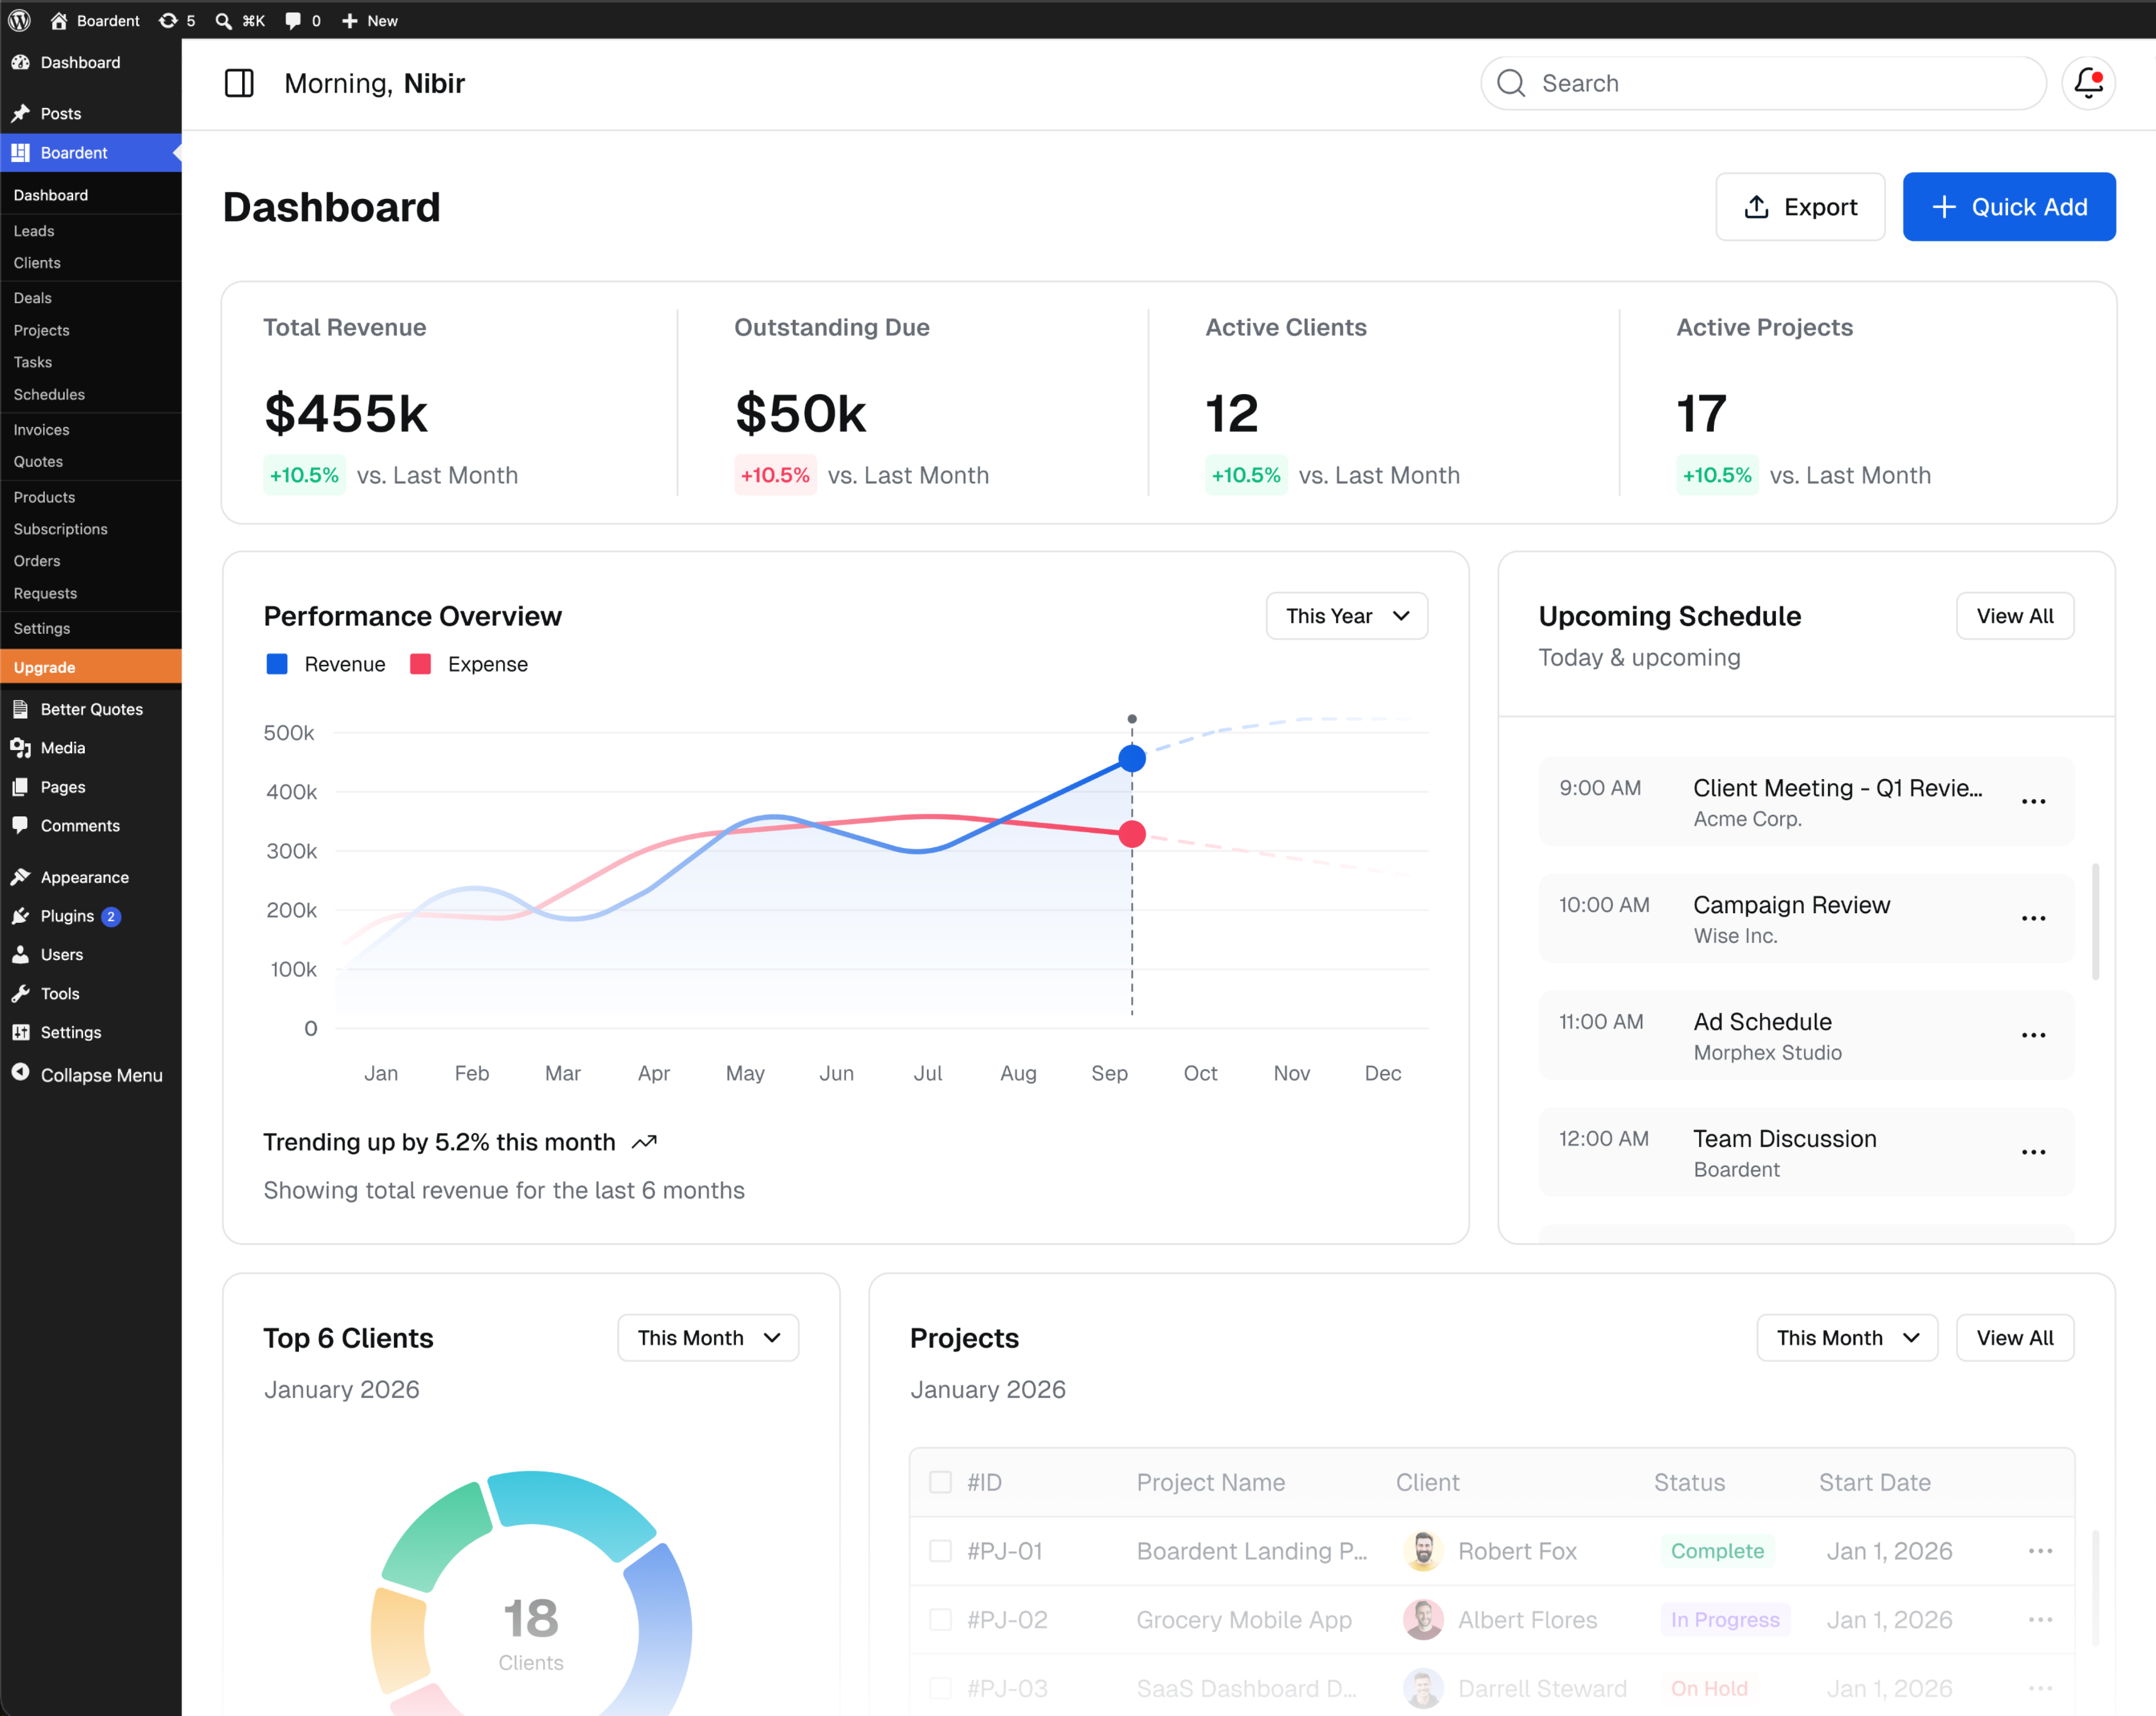Click the blue revenue data point
The image size is (2156, 1716).
tap(1132, 758)
